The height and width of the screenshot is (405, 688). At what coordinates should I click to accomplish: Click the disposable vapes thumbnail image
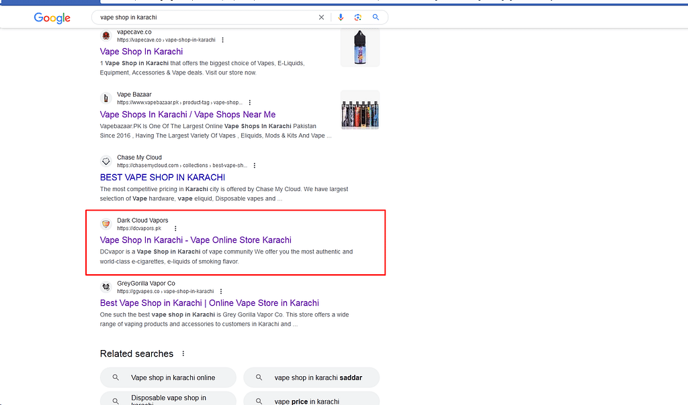[x=359, y=110]
